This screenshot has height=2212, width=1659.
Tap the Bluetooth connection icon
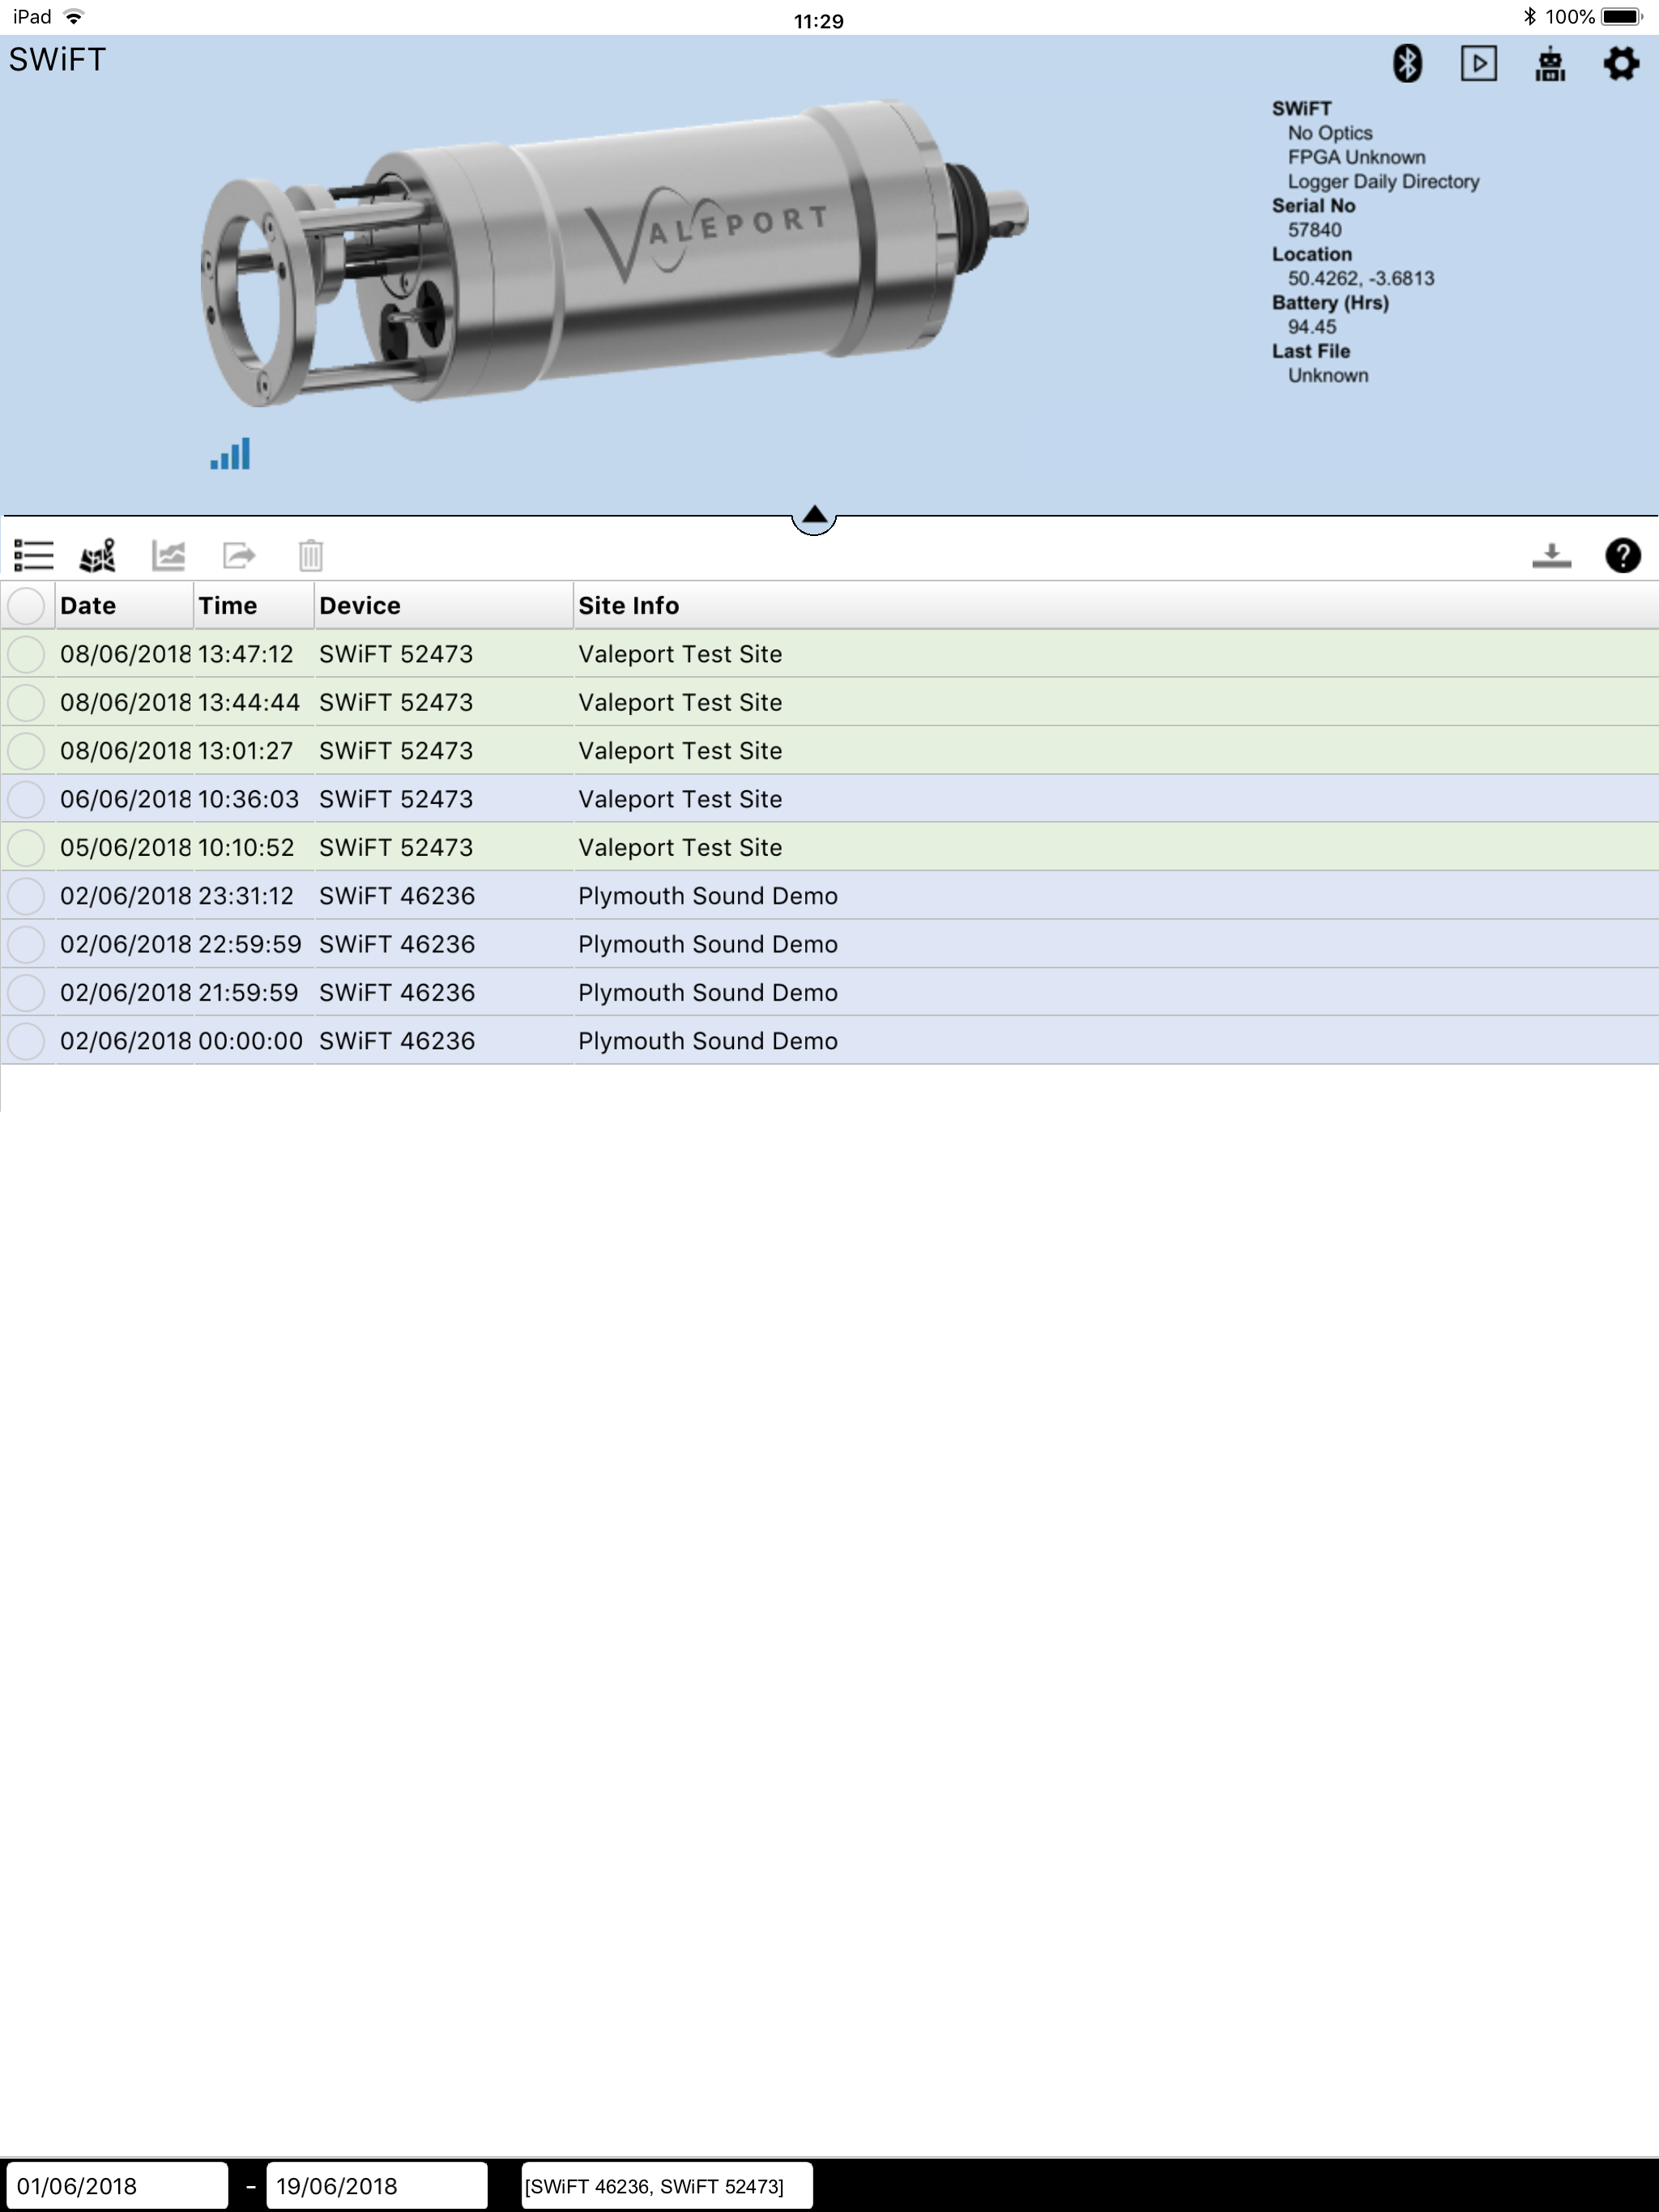(1407, 63)
